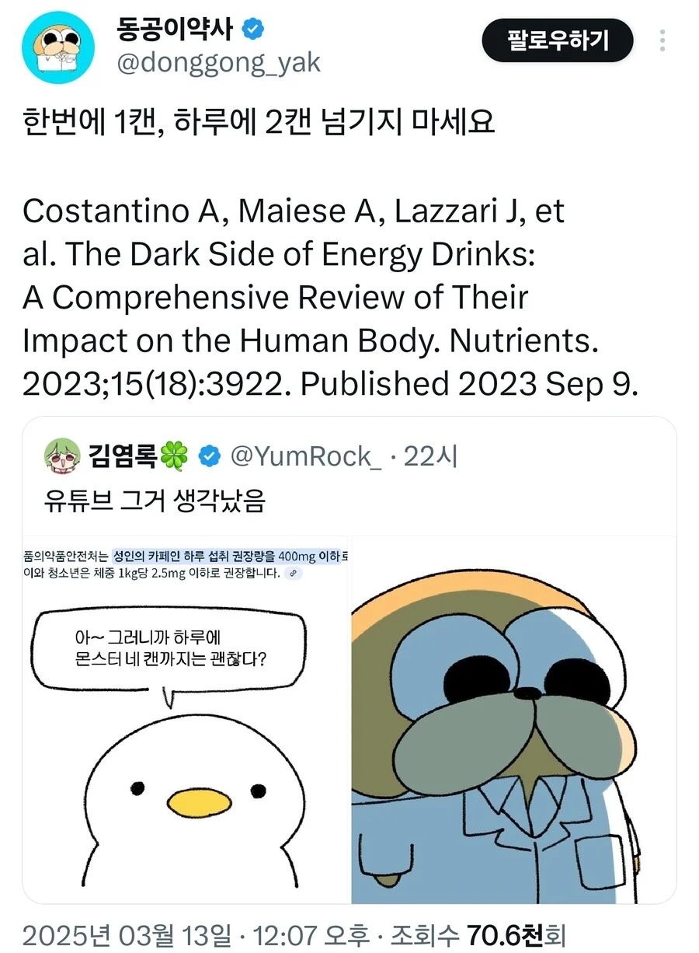Open quoted tweet text 유튜브 그거 생각났음
Screen dimensions: 699x953
155,501
